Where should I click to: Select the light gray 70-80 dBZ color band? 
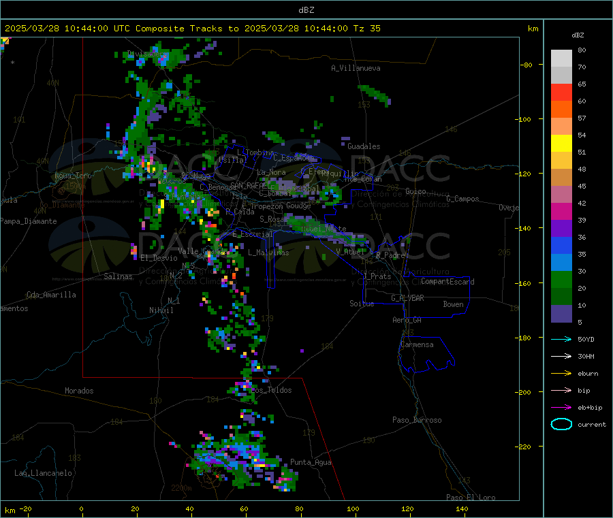561,59
